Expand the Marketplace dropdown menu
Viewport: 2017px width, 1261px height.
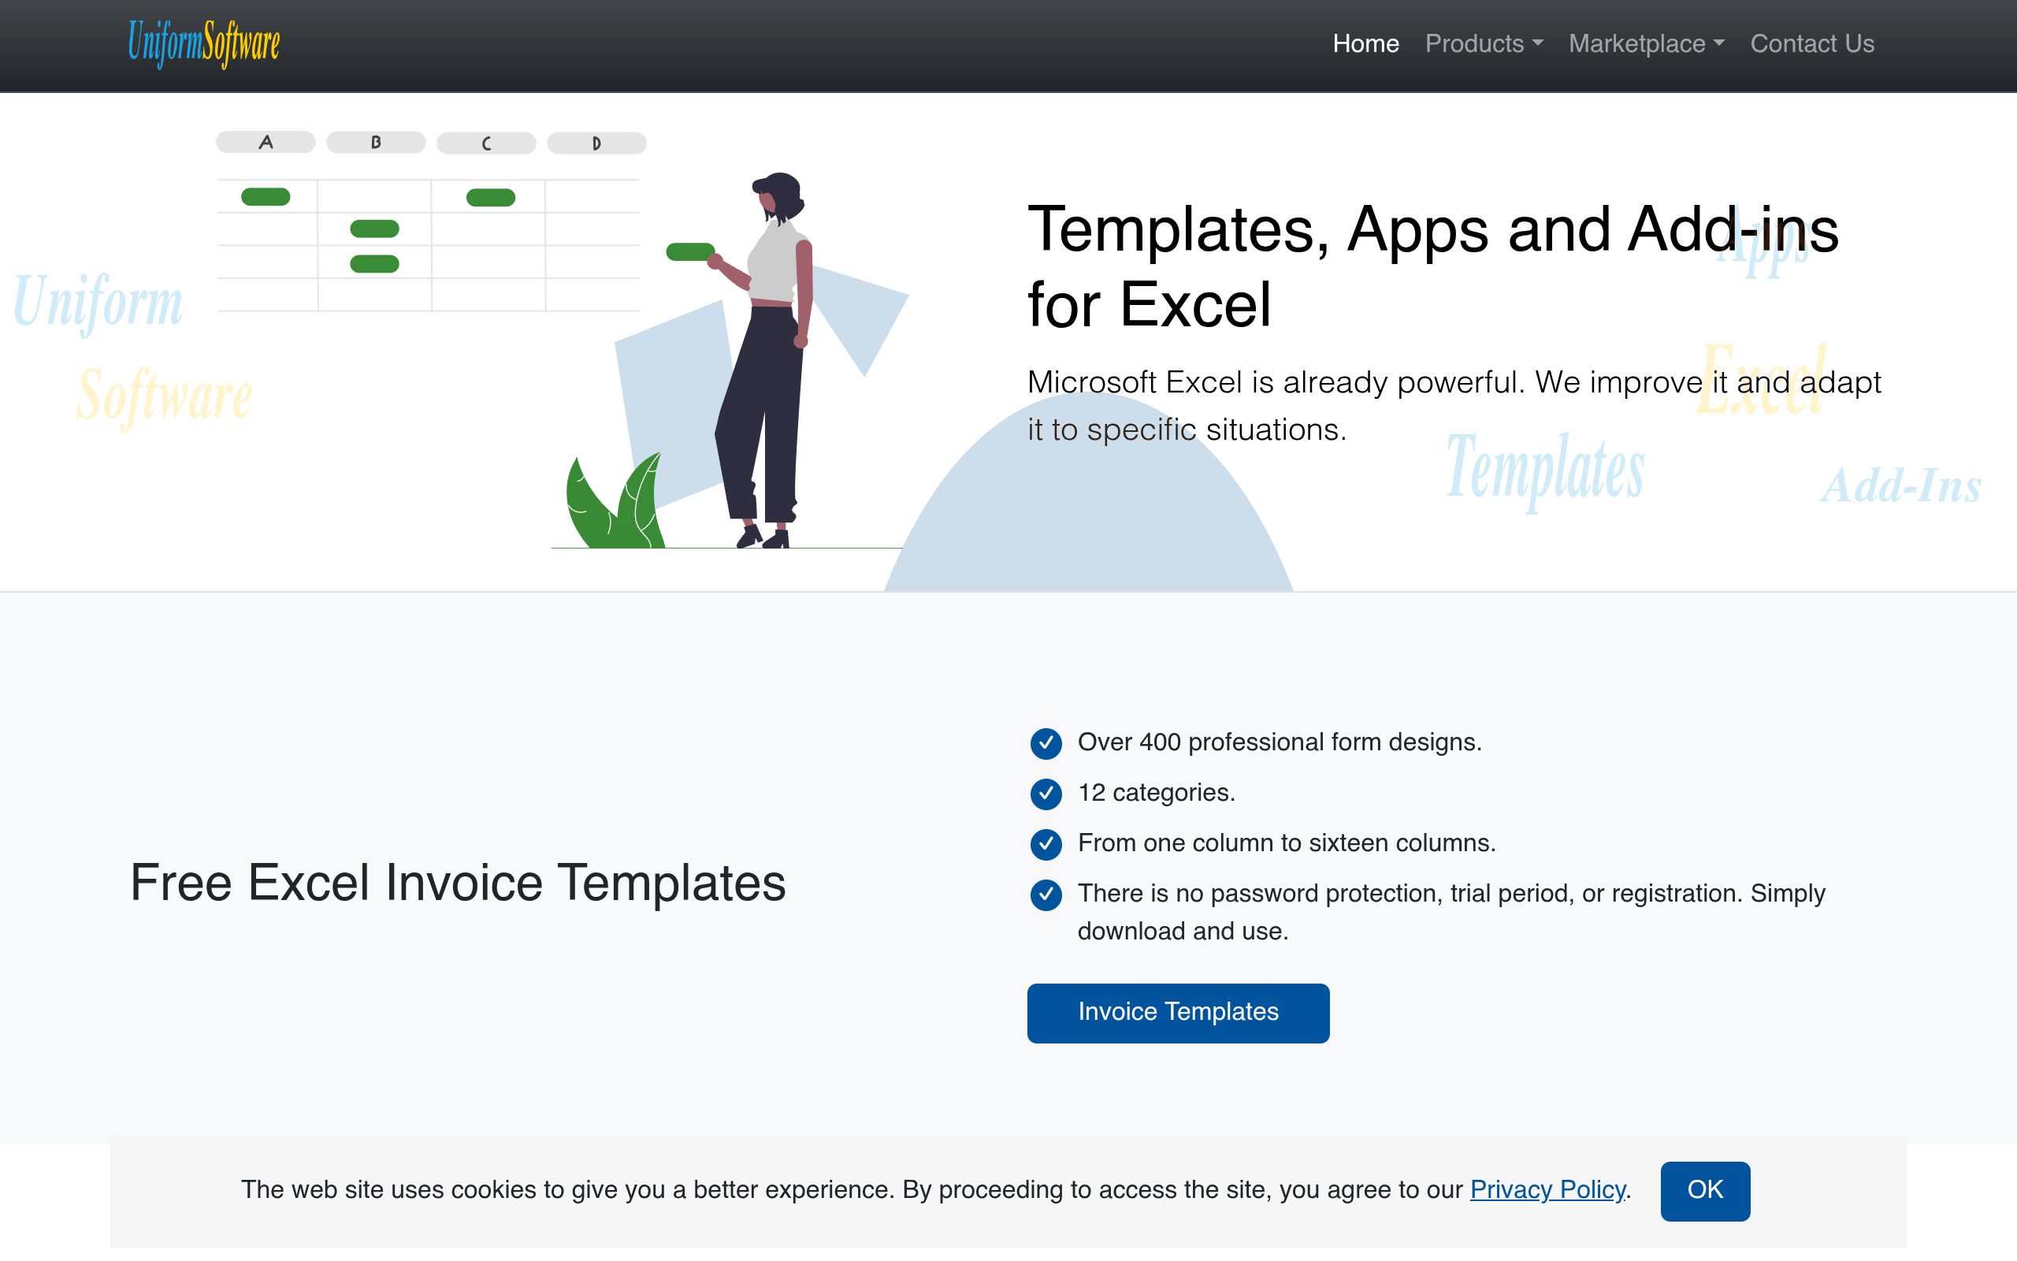(x=1646, y=43)
